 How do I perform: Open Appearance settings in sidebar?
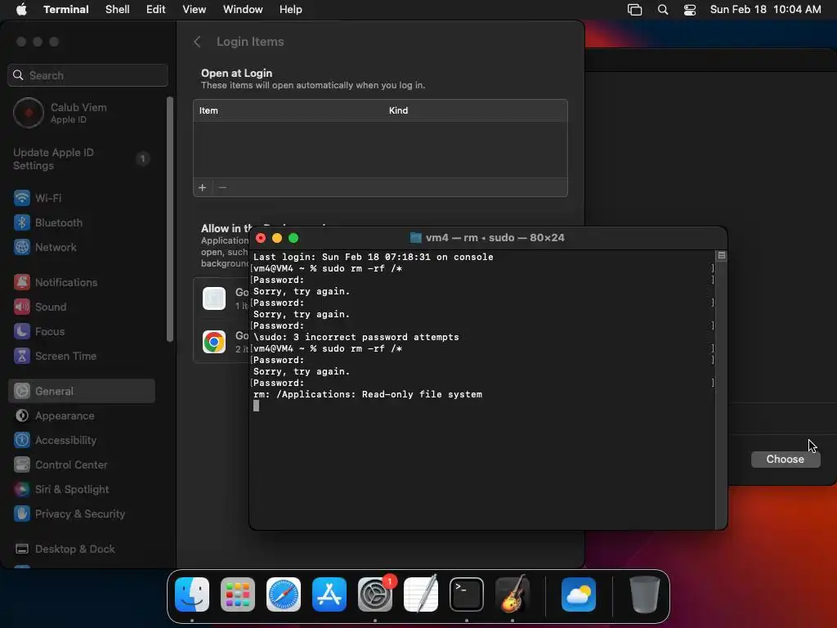click(x=82, y=416)
